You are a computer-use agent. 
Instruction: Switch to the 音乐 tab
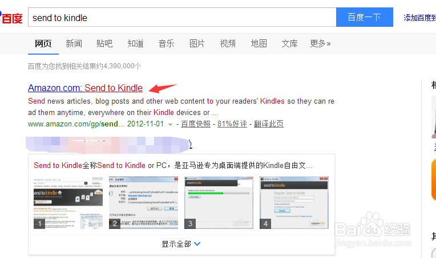coord(166,43)
